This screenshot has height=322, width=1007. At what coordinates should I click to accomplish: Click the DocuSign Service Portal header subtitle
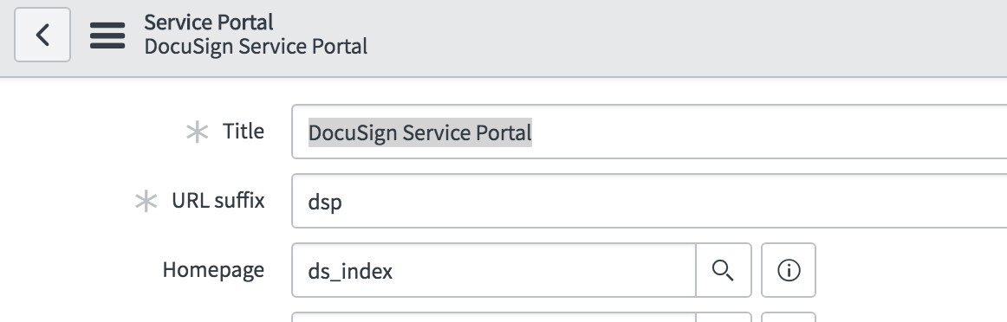pyautogui.click(x=256, y=47)
